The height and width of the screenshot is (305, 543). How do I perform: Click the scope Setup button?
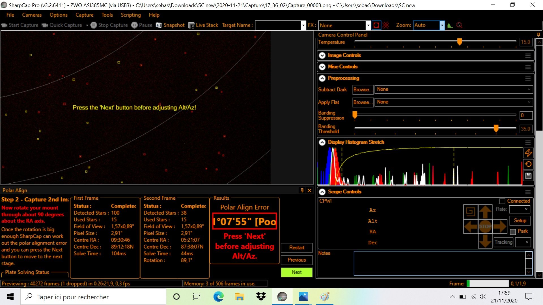(520, 221)
